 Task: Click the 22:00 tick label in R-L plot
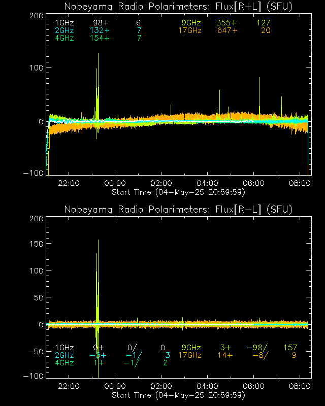point(69,386)
